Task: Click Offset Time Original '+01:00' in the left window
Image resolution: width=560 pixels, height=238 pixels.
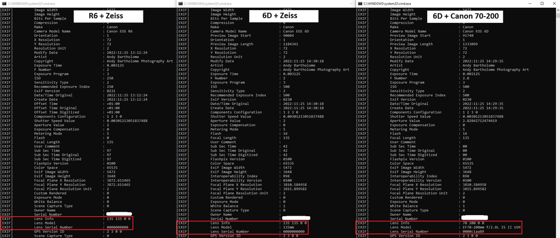Action: click(113, 108)
